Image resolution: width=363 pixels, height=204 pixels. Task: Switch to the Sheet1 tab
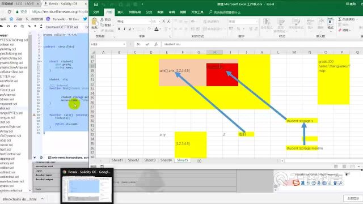(117, 160)
